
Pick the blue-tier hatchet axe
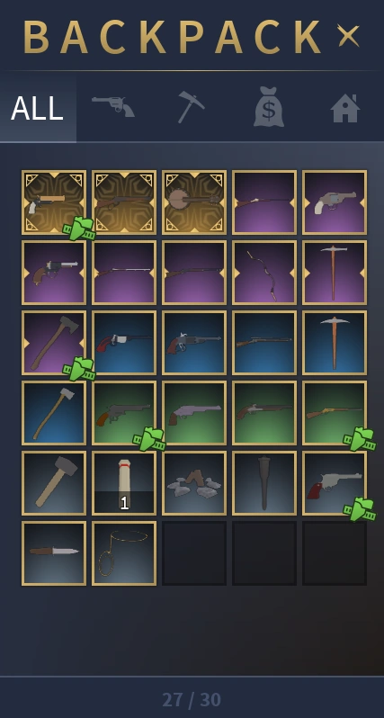[x=54, y=413]
